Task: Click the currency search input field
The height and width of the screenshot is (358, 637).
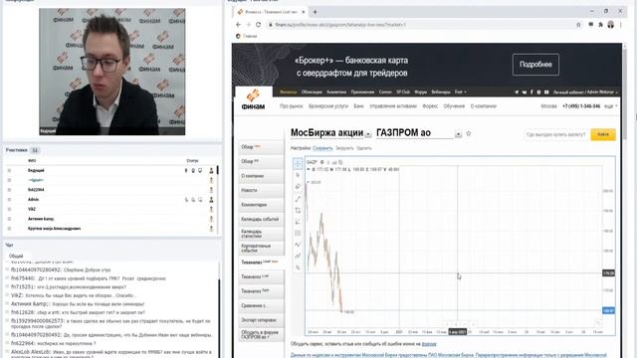Action: point(555,134)
